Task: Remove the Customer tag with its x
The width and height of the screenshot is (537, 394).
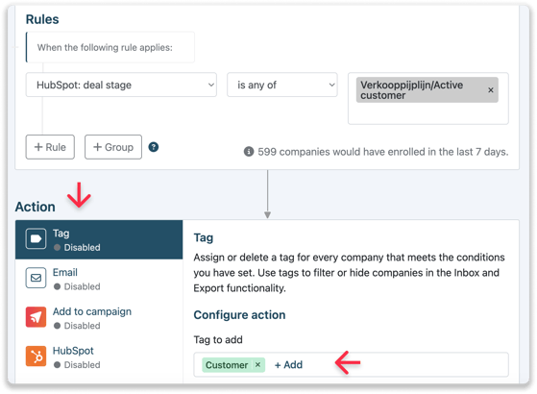Action: click(257, 364)
